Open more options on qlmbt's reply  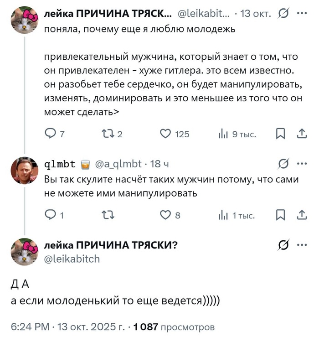(302, 164)
